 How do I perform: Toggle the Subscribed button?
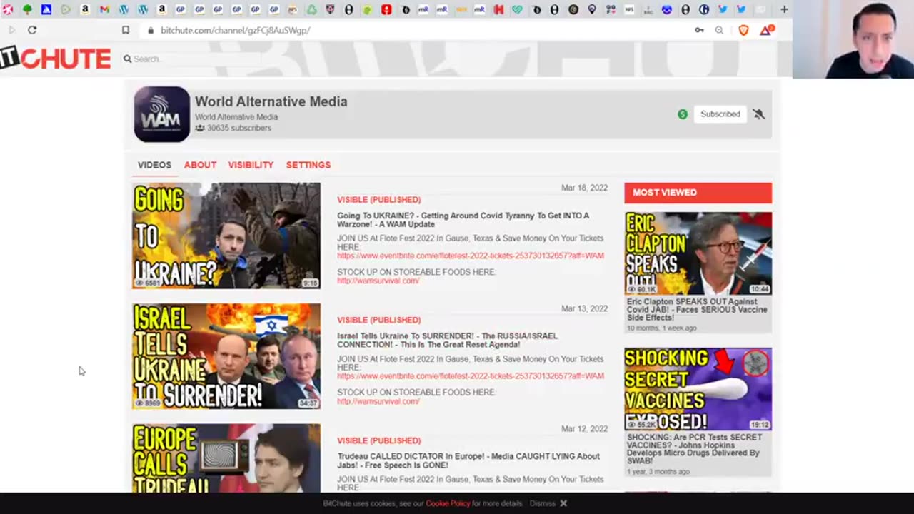point(720,114)
